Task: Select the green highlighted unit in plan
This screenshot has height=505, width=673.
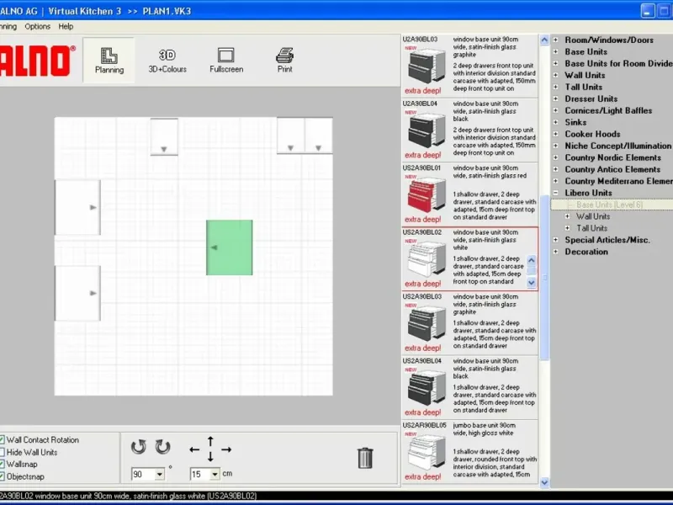Action: (x=229, y=247)
